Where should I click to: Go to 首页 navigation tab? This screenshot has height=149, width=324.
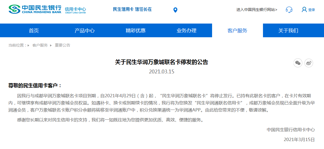click(34, 31)
